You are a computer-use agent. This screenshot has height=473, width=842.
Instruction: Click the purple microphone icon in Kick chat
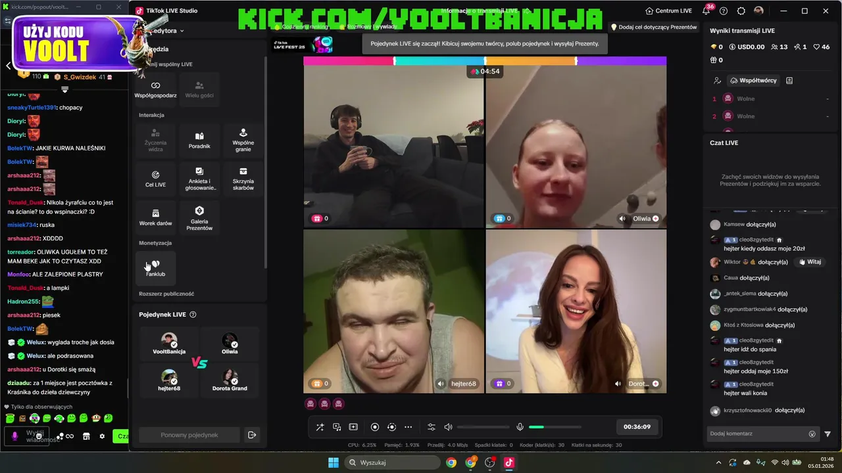[x=14, y=436]
